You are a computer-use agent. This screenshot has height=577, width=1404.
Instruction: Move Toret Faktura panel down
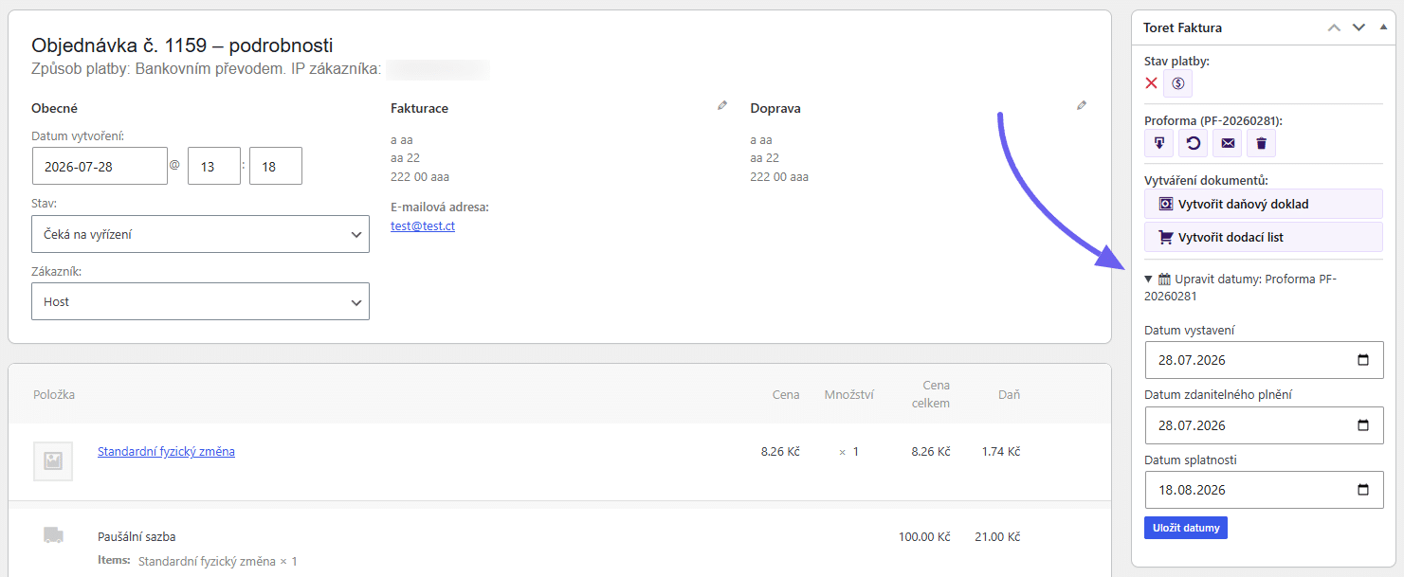tap(1358, 27)
